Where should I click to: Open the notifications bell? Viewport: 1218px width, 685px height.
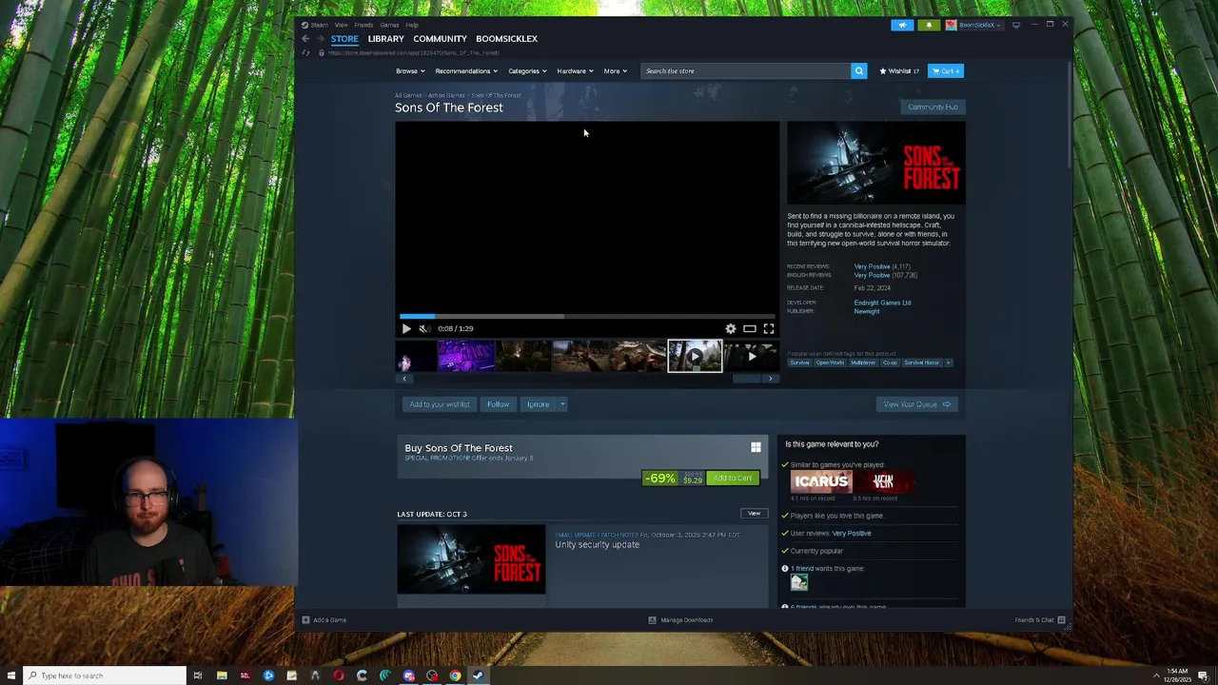click(x=929, y=25)
